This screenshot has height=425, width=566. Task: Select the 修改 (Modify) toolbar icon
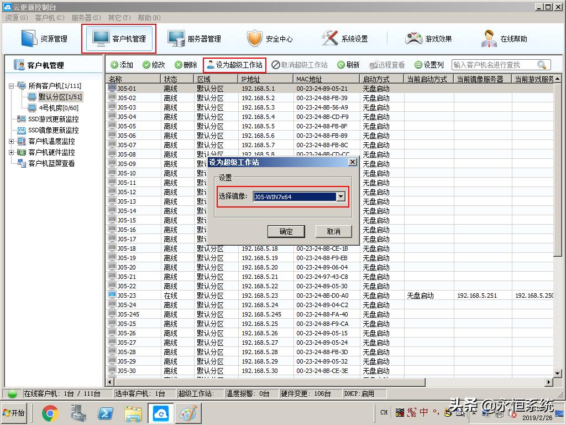pos(153,64)
